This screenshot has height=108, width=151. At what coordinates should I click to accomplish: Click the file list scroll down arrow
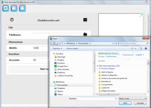(148, 92)
